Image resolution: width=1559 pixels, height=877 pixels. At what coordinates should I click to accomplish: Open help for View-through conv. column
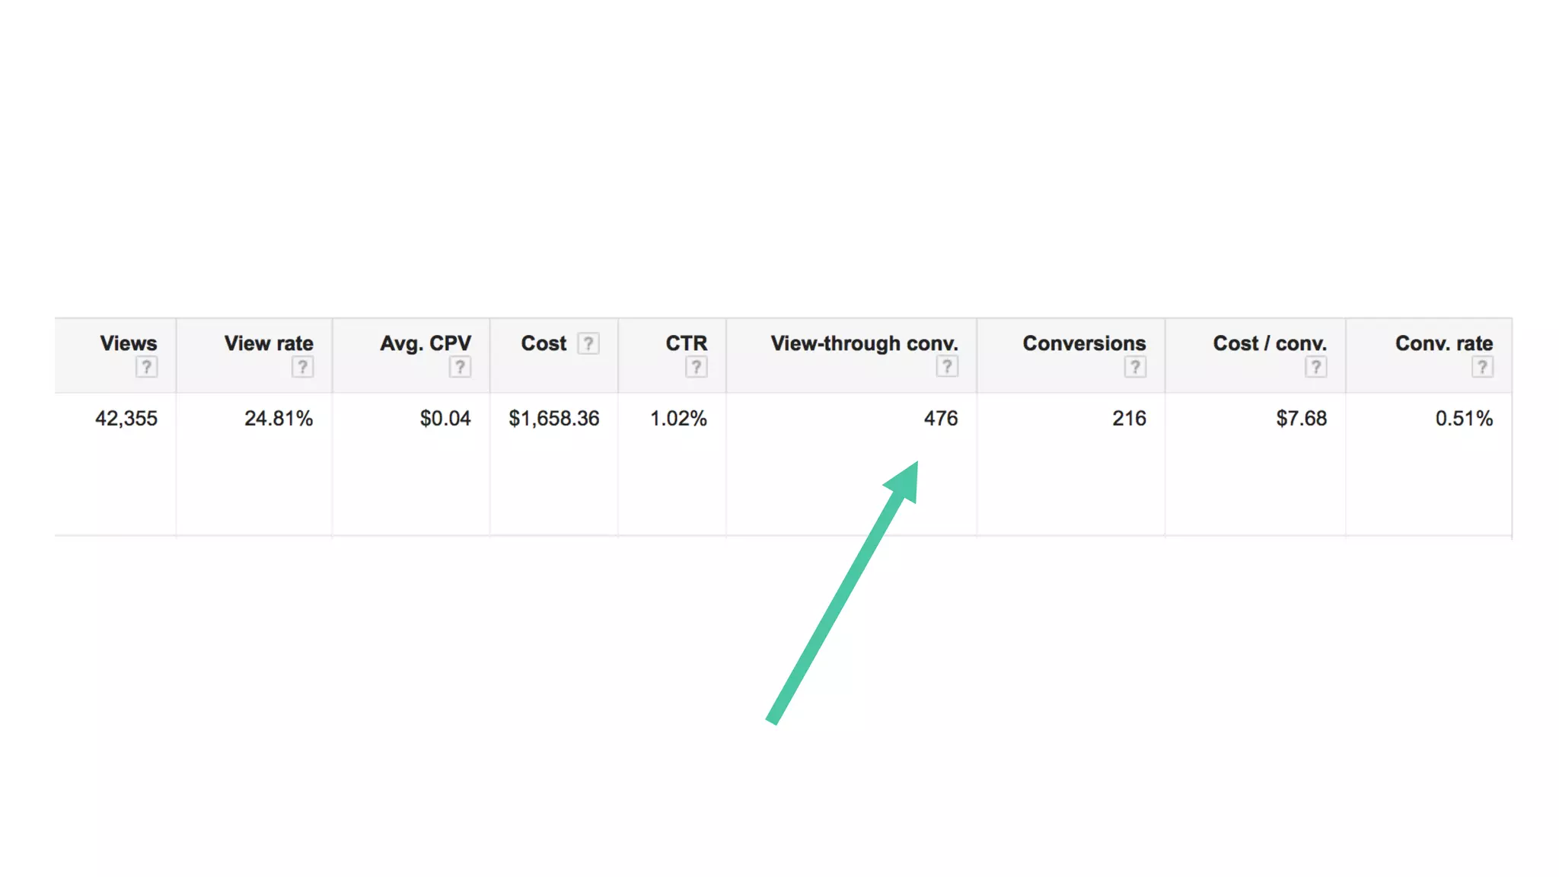click(947, 366)
